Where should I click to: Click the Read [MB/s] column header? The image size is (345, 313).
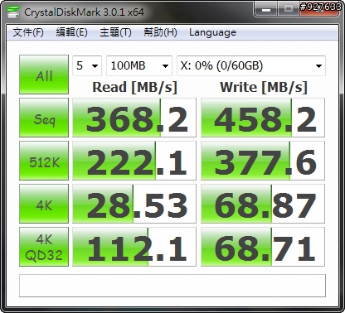pos(134,87)
